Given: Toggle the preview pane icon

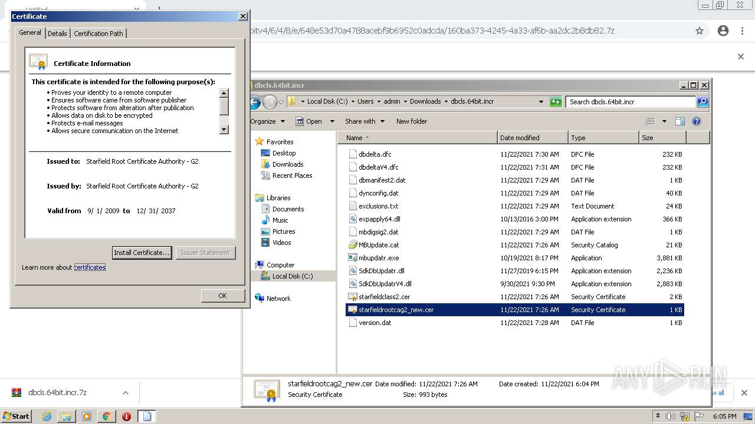Looking at the screenshot, I should 679,121.
